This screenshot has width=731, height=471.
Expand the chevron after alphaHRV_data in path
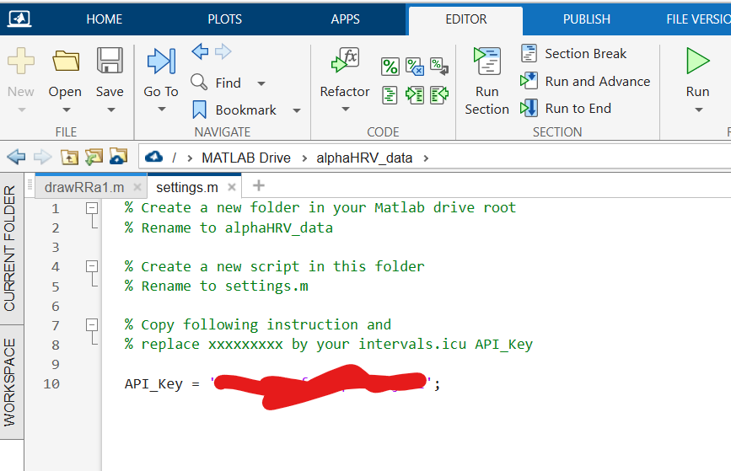pyautogui.click(x=426, y=158)
